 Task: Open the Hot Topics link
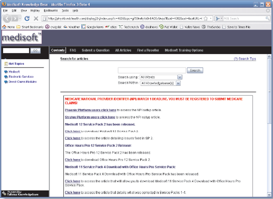16,64
